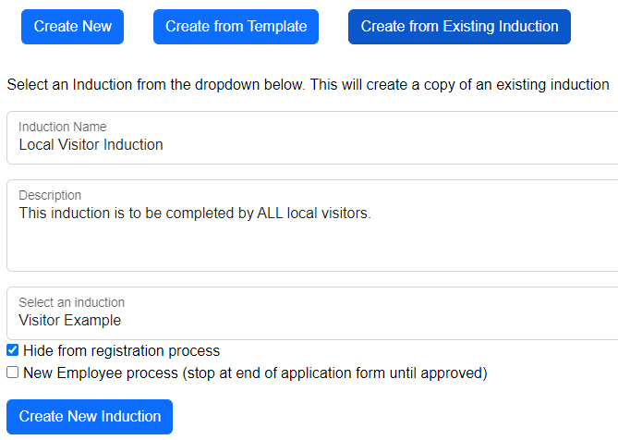618x440 pixels.
Task: Click the 'Induction Name' field label
Action: coord(62,127)
